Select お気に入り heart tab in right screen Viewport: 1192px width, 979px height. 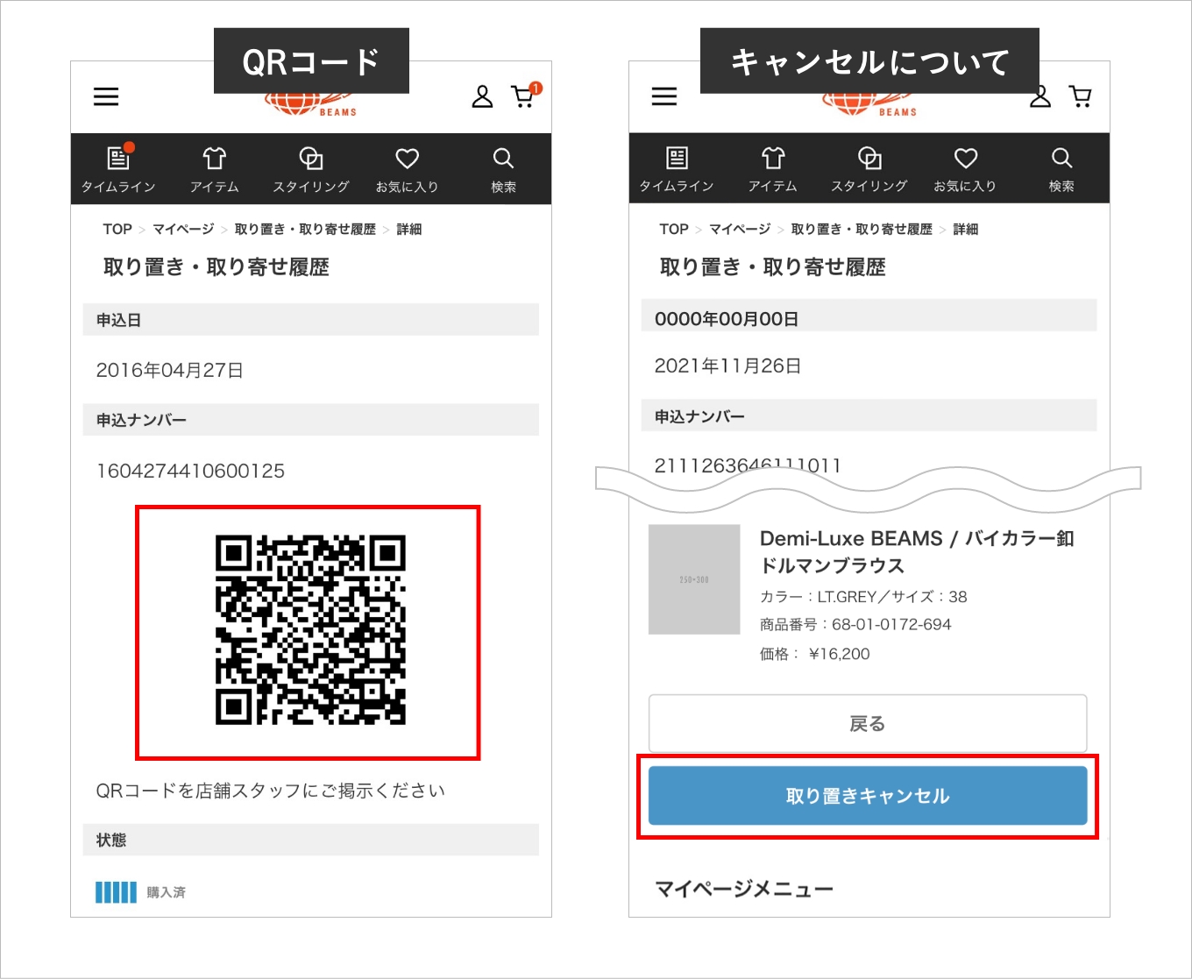point(965,168)
